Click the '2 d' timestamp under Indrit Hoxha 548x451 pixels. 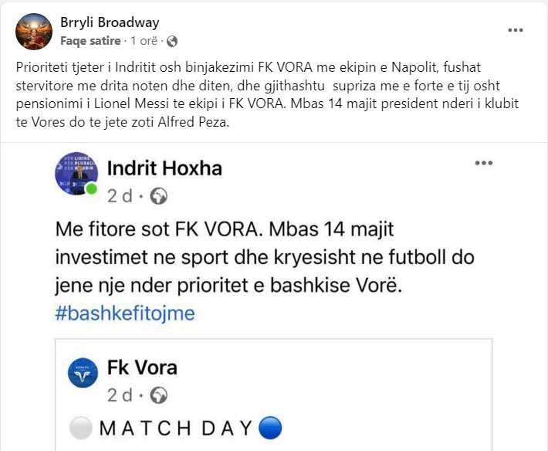tap(120, 195)
